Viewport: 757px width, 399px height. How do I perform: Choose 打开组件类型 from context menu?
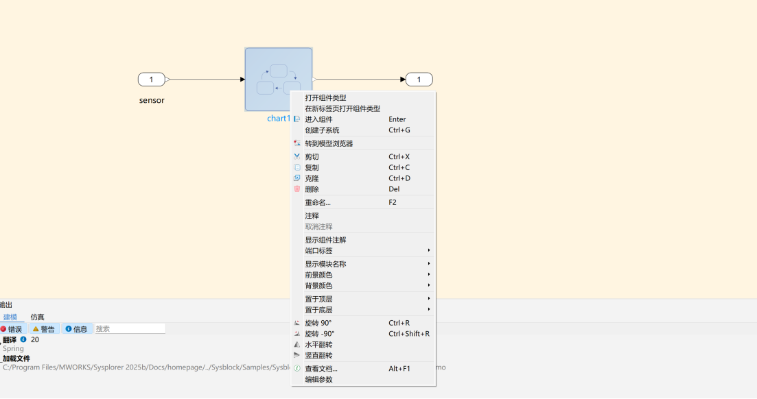click(x=363, y=97)
